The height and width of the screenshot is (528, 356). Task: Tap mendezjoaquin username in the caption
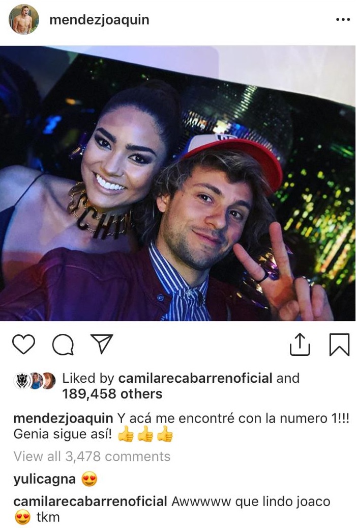click(x=63, y=418)
